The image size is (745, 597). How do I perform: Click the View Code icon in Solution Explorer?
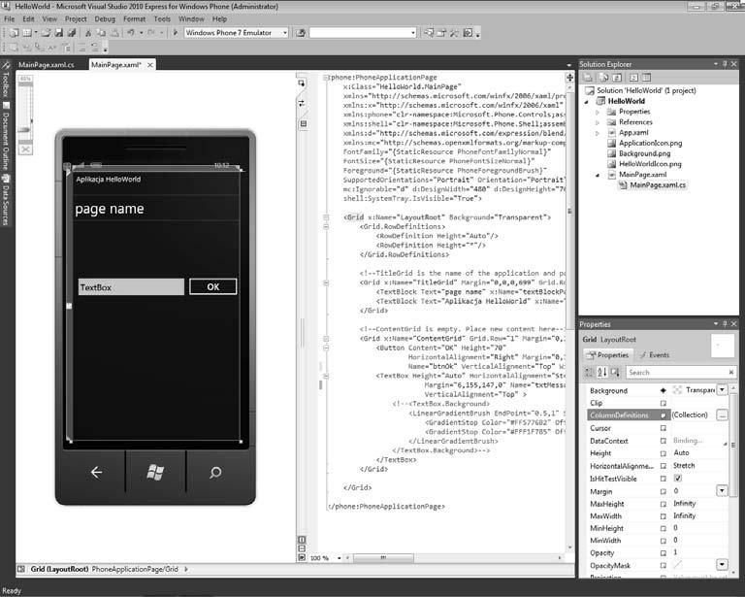tap(633, 78)
